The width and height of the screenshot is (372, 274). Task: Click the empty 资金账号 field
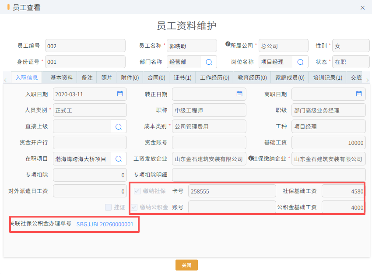coord(209,143)
